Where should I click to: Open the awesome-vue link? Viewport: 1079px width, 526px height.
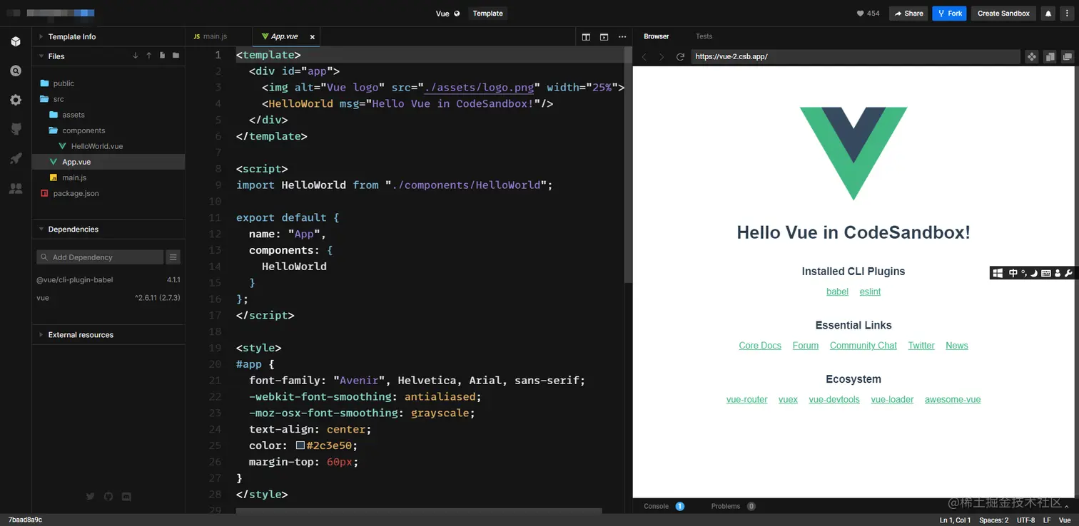953,400
